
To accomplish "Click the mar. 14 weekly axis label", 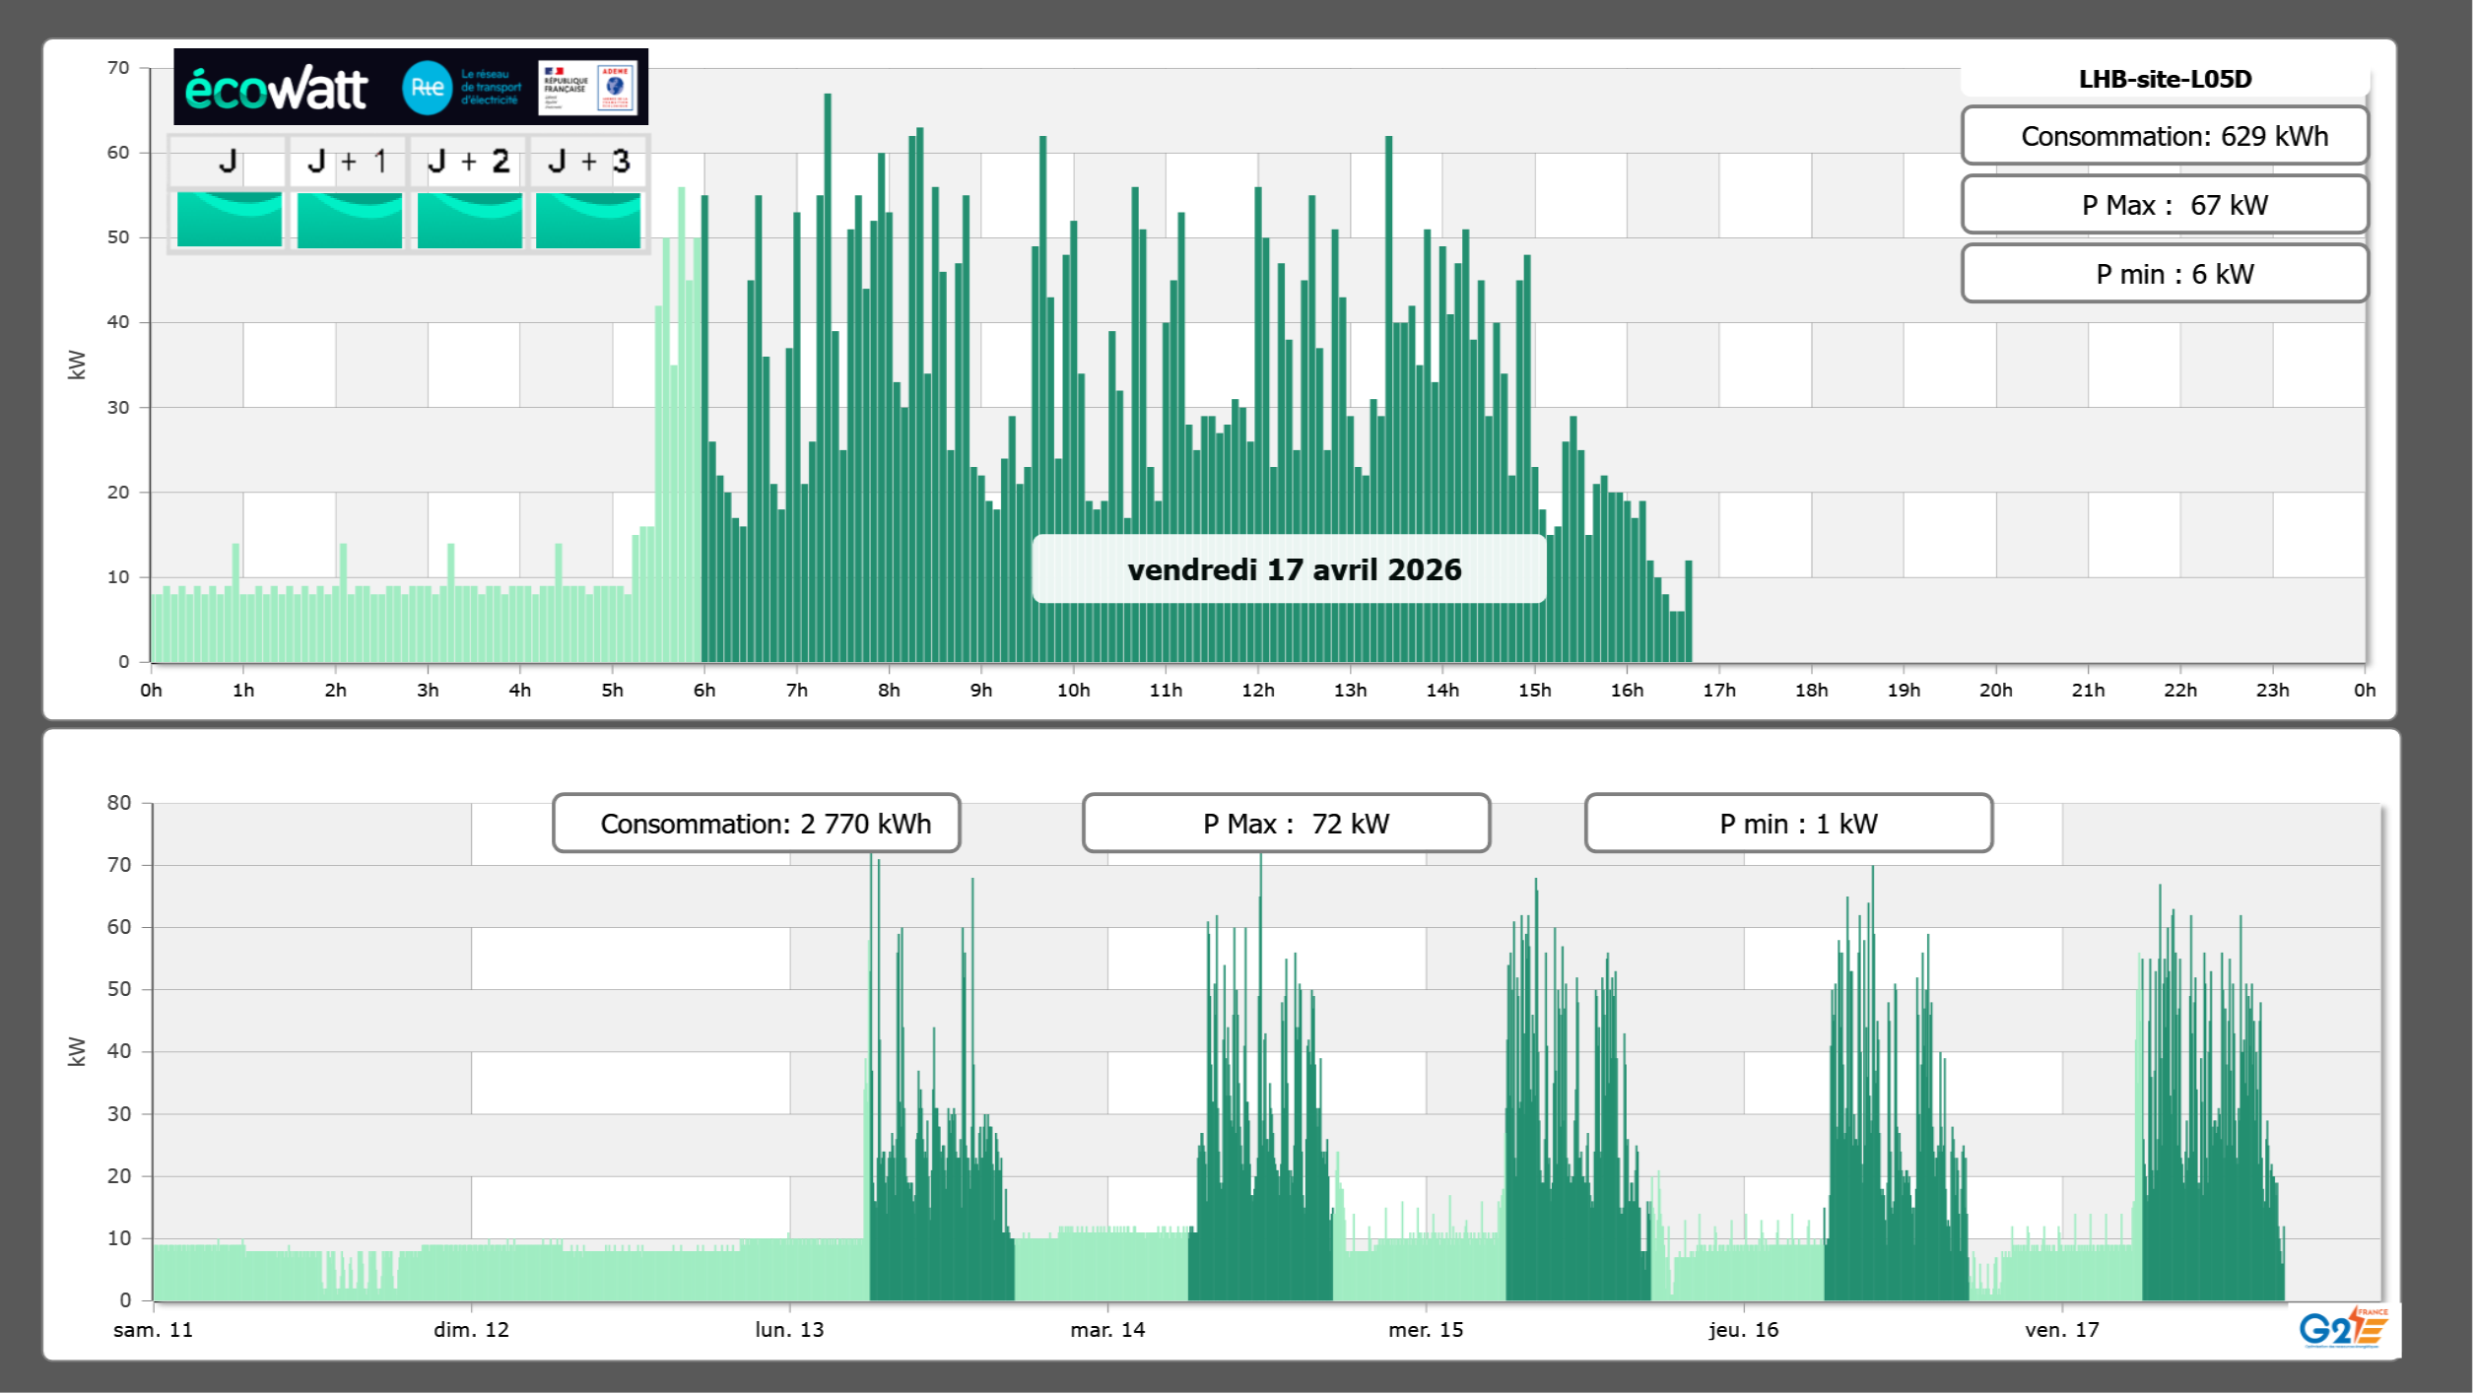I will click(1107, 1330).
